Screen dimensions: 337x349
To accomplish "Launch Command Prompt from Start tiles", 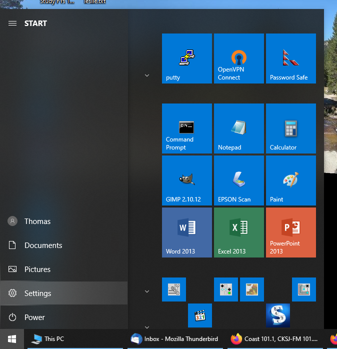I will 187,128.
